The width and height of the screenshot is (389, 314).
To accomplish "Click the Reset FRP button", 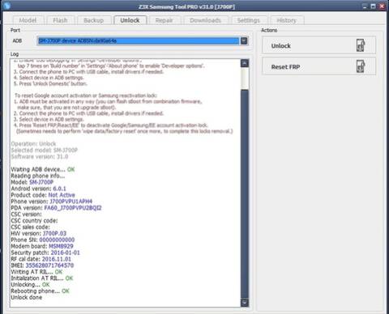I will (318, 66).
